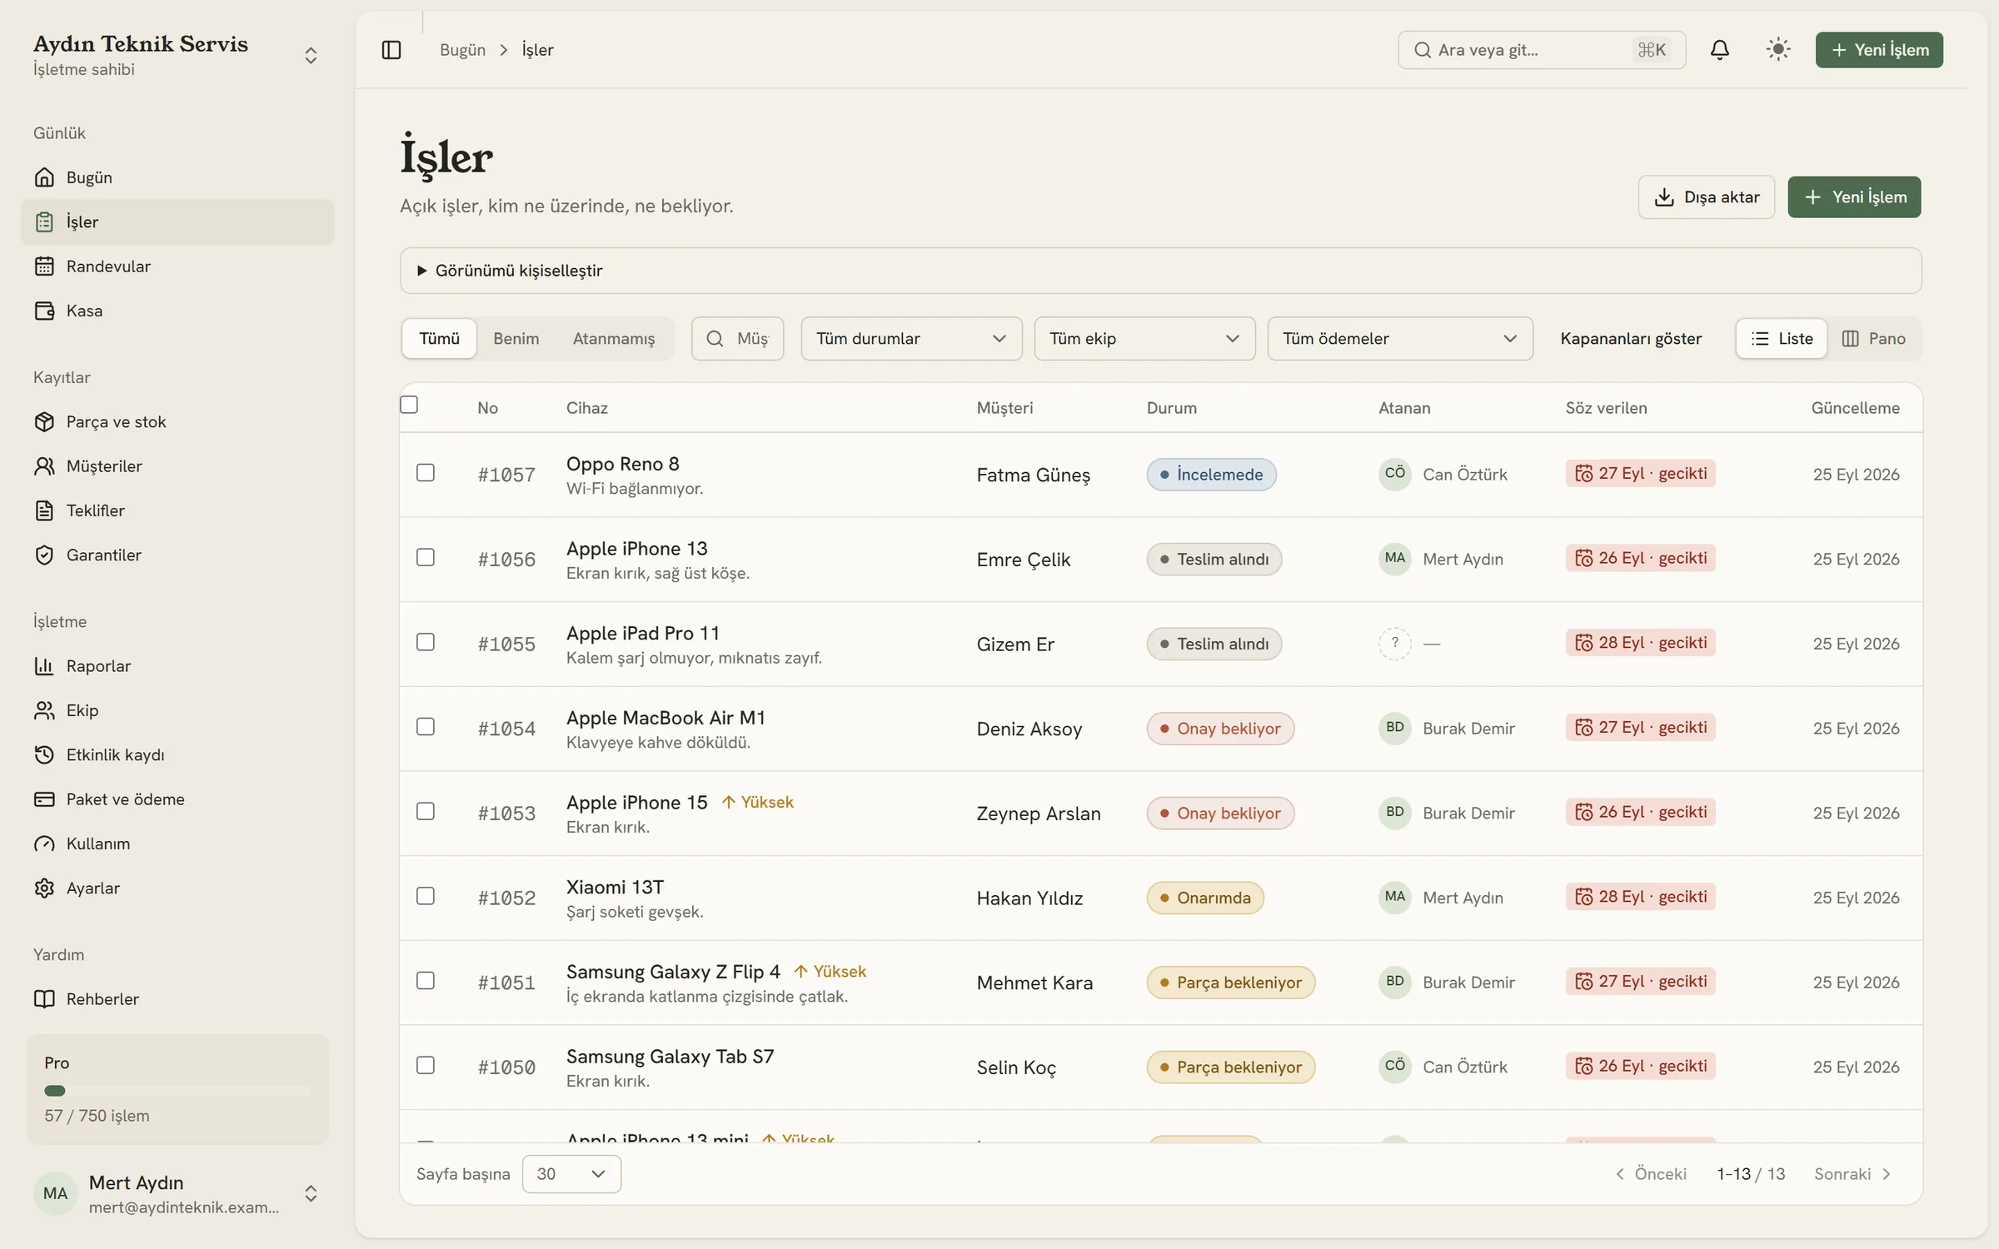Open Garantiler shield item
Screen dimensions: 1999x1249
(177, 555)
